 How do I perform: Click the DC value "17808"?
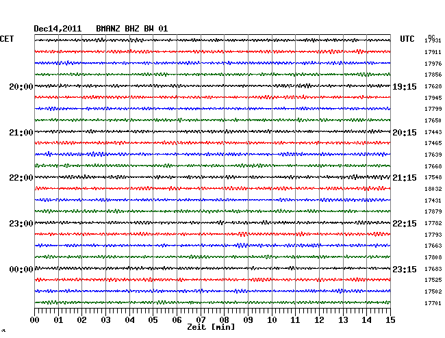433,258
